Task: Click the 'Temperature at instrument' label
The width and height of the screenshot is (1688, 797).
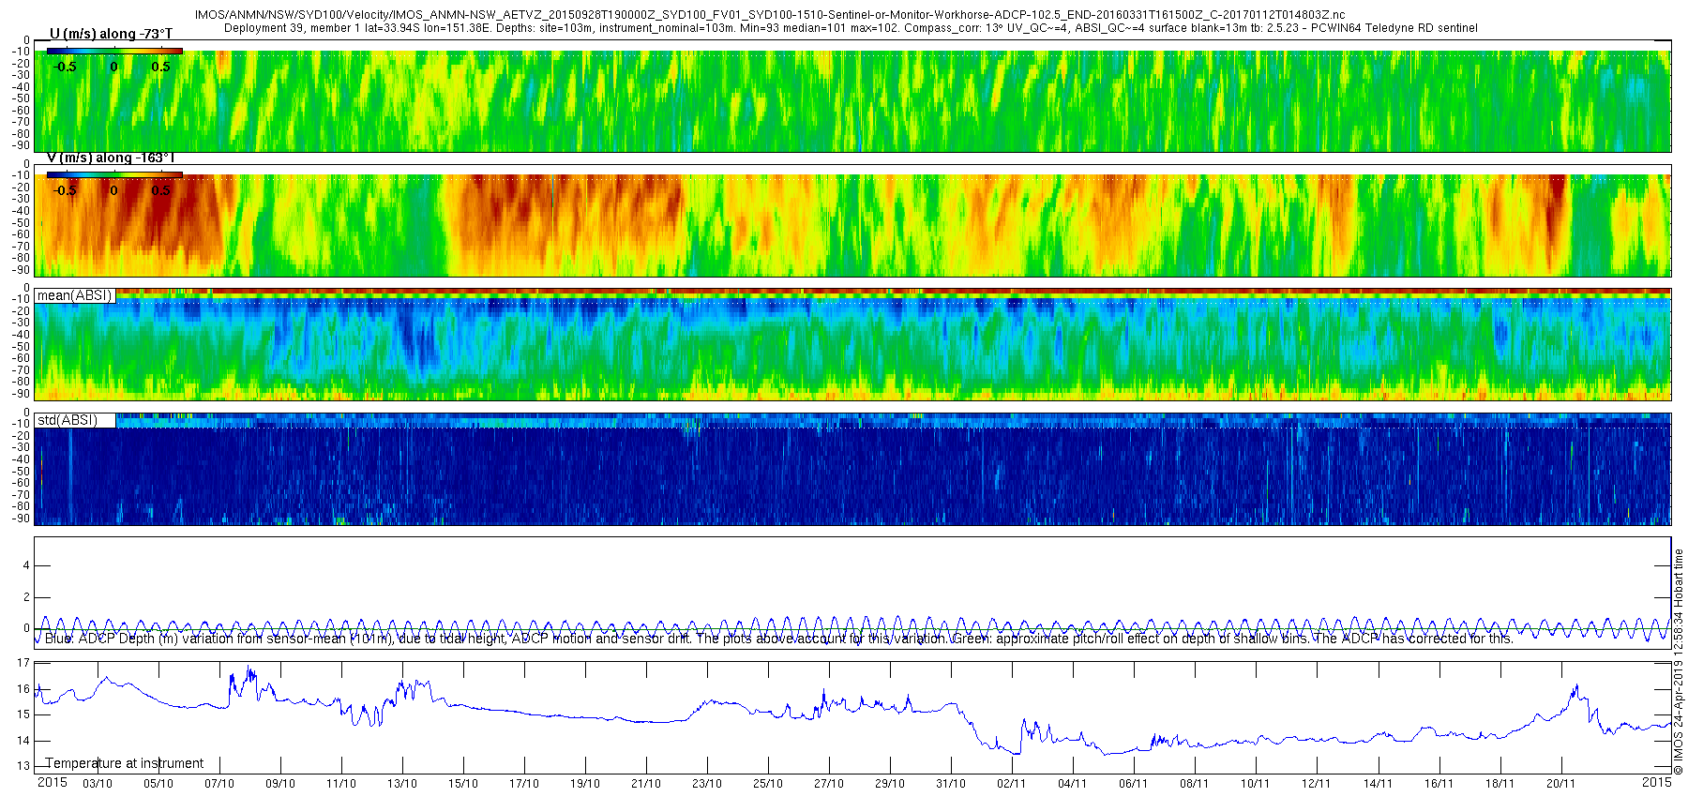Action: (125, 763)
